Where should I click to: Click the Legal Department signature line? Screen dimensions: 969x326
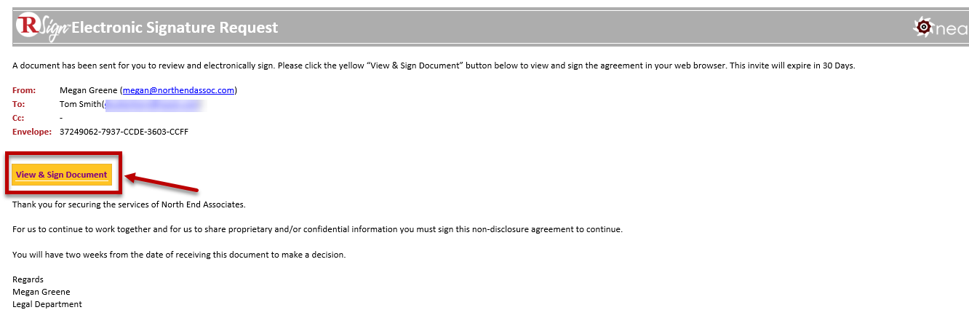[x=47, y=304]
